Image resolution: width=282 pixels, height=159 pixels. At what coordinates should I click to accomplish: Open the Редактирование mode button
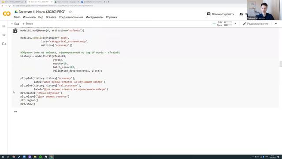click(256, 24)
